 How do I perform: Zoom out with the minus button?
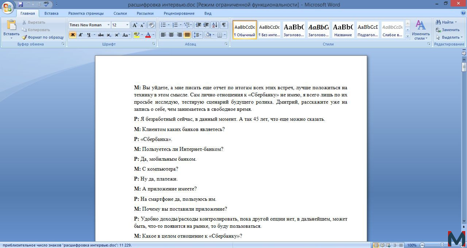(x=422, y=245)
